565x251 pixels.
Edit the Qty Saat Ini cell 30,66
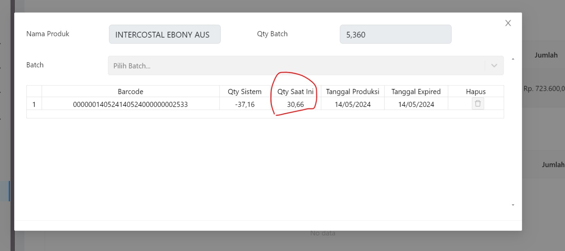[x=295, y=104]
